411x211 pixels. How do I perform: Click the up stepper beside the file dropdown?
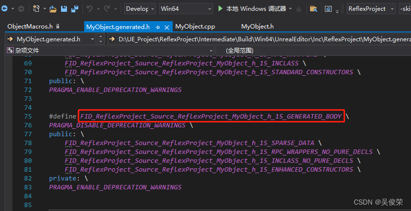pyautogui.click(x=100, y=37)
